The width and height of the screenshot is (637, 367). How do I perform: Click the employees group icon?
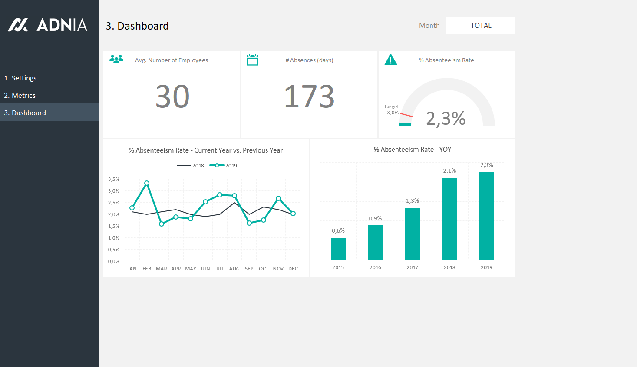pos(116,60)
